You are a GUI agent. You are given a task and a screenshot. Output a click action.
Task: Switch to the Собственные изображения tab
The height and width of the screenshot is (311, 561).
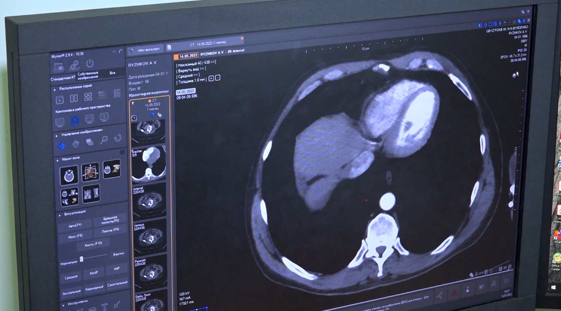pos(88,75)
